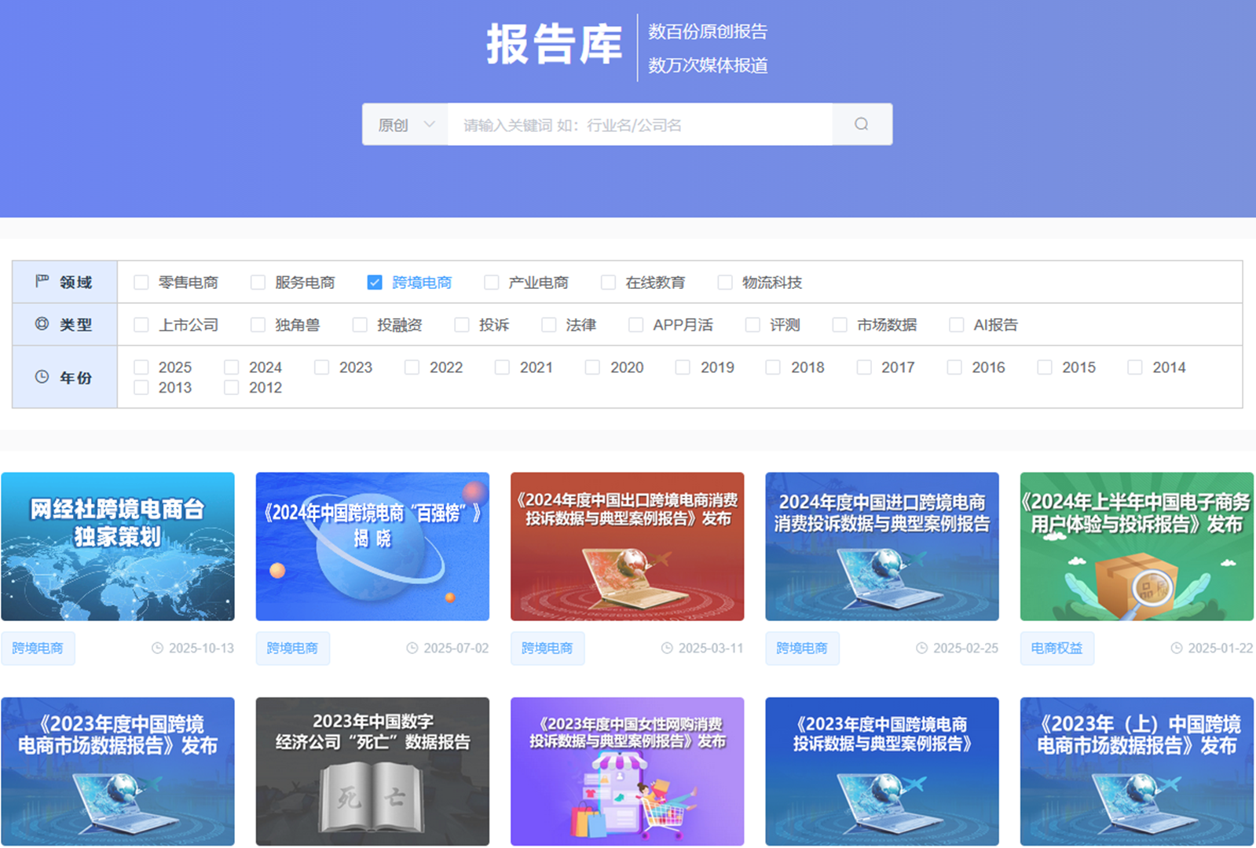Filter by year 2022 checkbox
The width and height of the screenshot is (1256, 848).
[x=412, y=367]
